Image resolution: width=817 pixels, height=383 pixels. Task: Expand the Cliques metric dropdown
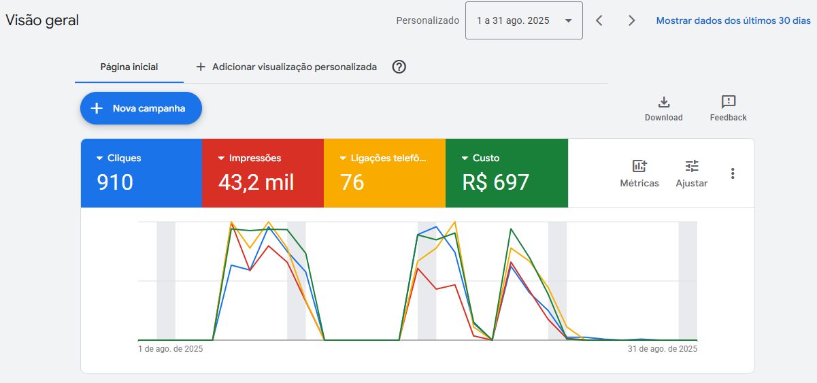101,158
